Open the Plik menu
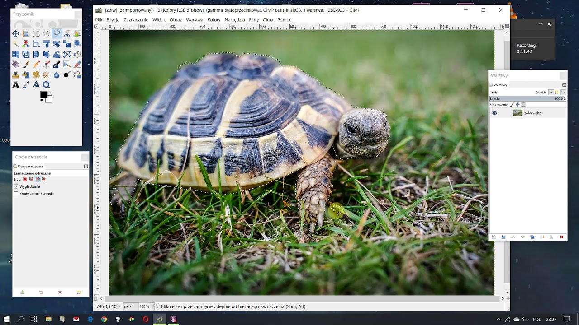Viewport: 579px width, 325px height. click(99, 20)
